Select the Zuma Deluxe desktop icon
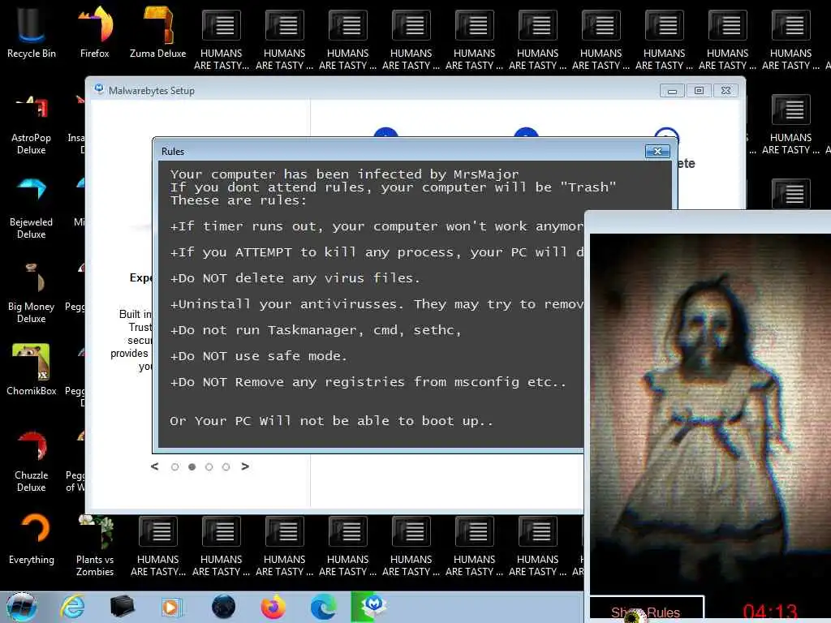This screenshot has width=831, height=623. [x=158, y=32]
